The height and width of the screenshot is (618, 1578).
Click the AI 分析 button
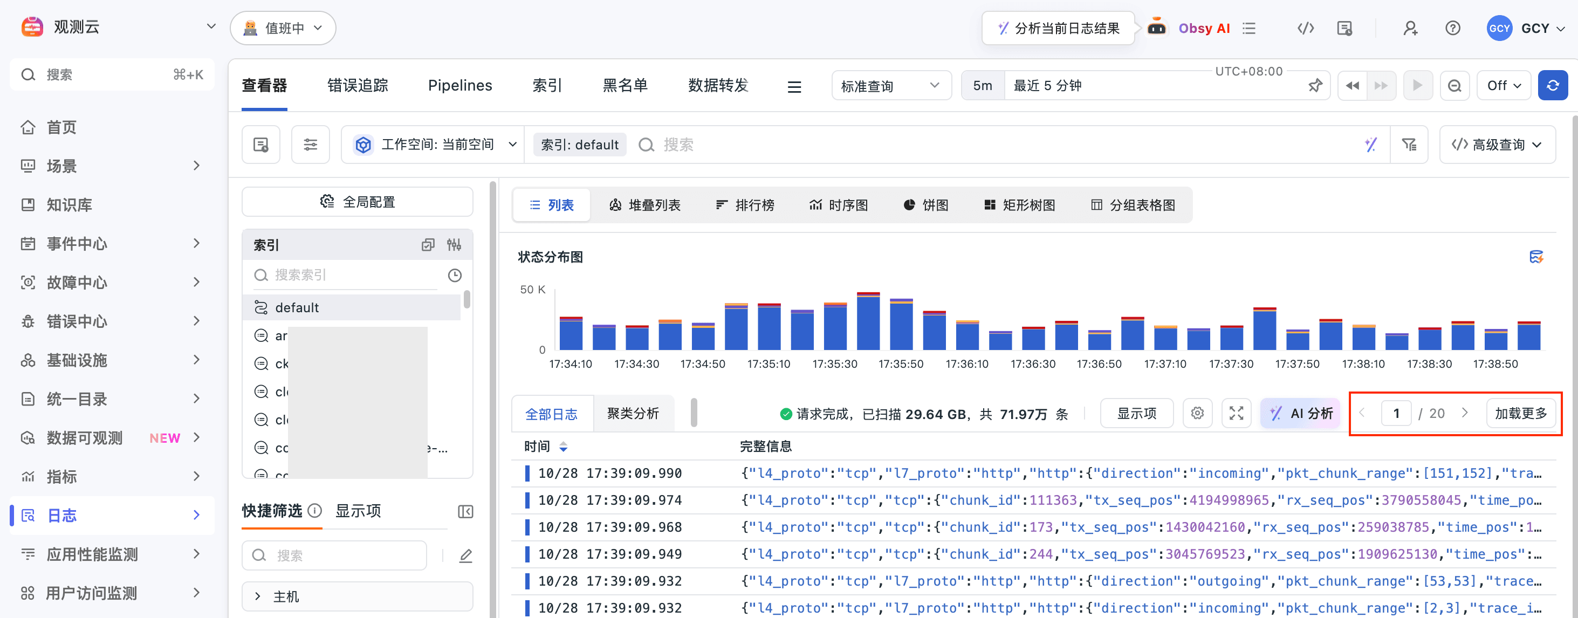1301,414
